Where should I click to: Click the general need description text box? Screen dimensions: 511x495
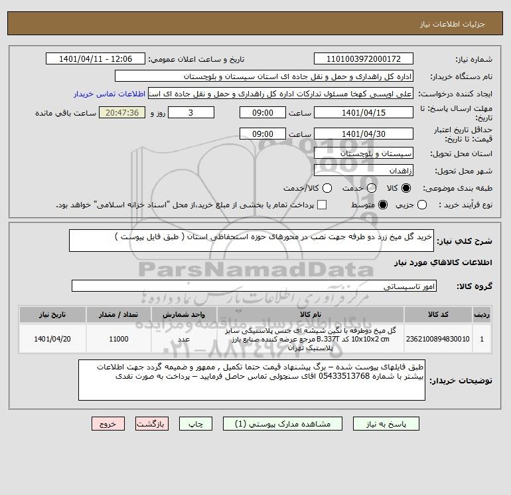coord(252,241)
